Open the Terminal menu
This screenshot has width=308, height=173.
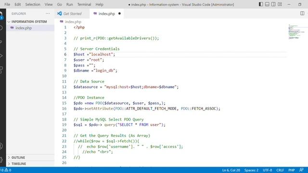coord(84,4)
